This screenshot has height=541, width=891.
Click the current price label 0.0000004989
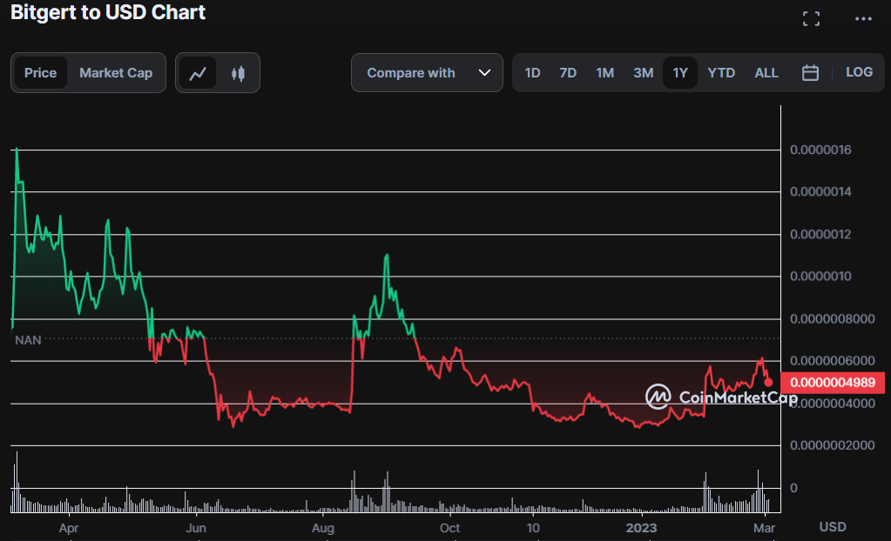[833, 383]
